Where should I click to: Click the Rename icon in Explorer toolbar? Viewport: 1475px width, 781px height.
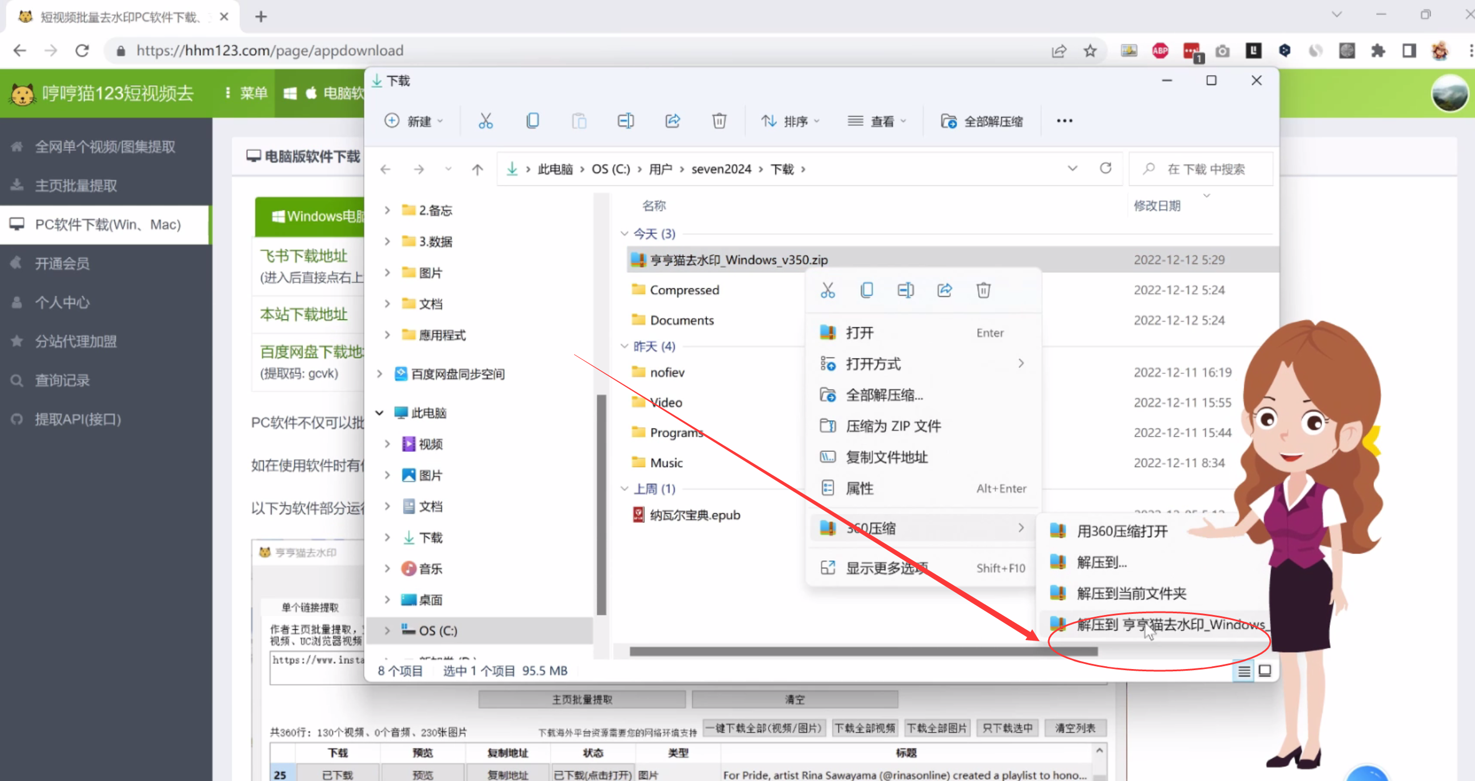pos(625,121)
